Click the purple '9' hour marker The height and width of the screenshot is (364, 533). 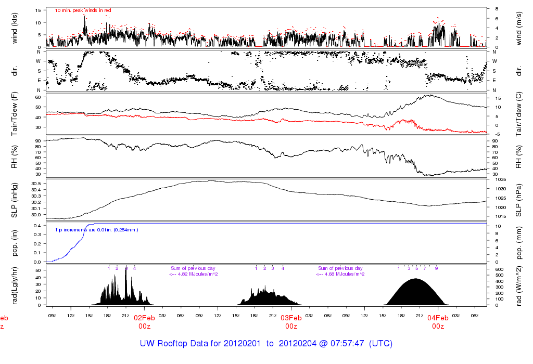[x=437, y=268]
